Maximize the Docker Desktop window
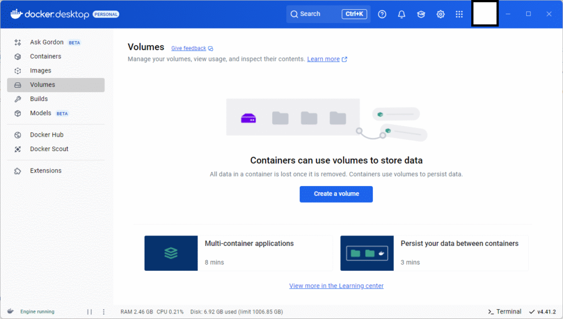This screenshot has width=563, height=319. click(x=528, y=14)
